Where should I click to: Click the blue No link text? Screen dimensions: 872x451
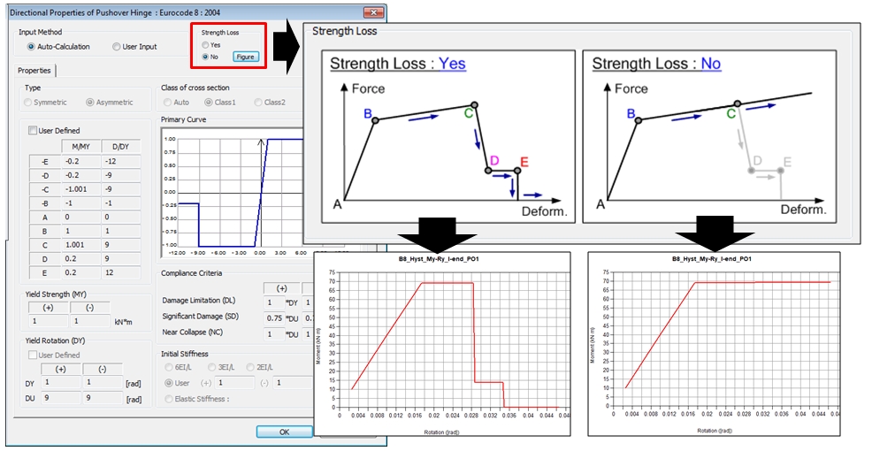click(711, 64)
